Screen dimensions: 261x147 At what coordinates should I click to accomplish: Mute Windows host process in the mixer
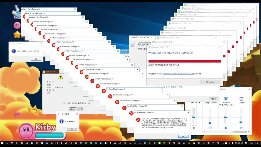pos(226,128)
